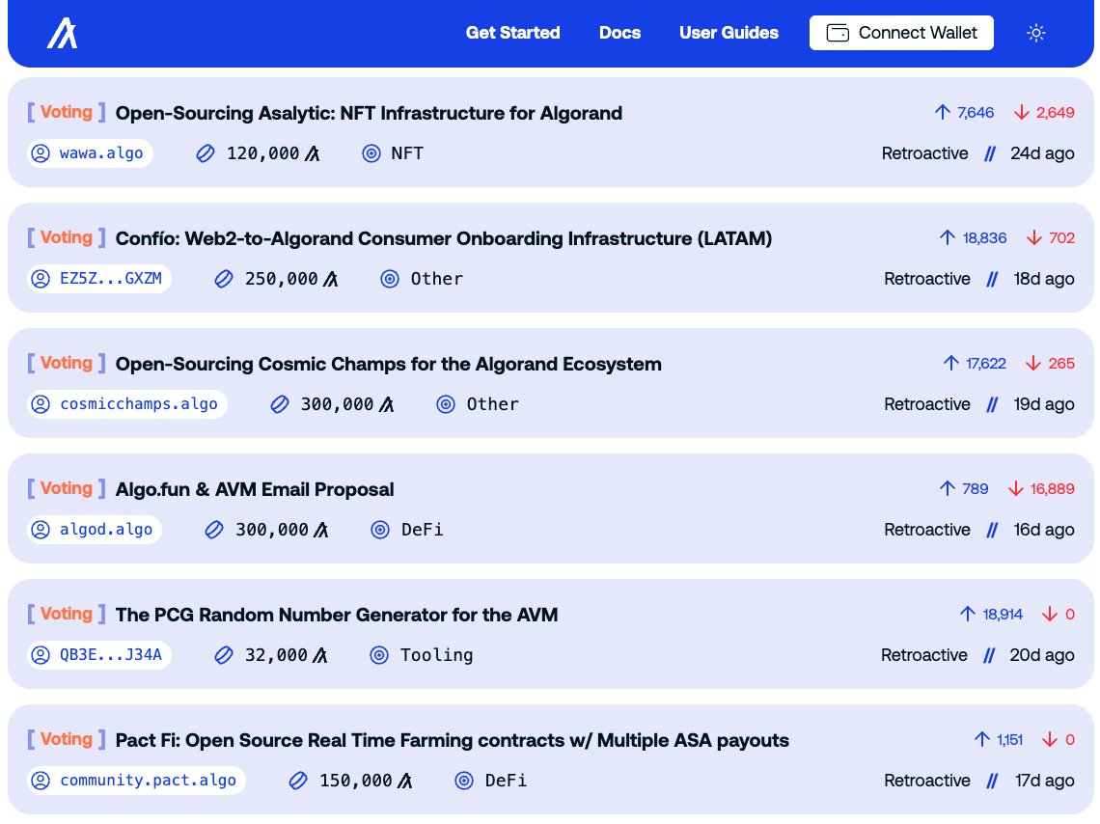Click user icon next to cosmicchamps.algo
1100x824 pixels.
[x=41, y=404]
